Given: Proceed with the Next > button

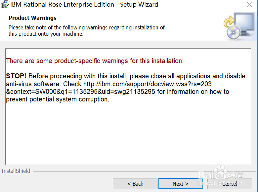Looking at the screenshot, I should point(181,184).
